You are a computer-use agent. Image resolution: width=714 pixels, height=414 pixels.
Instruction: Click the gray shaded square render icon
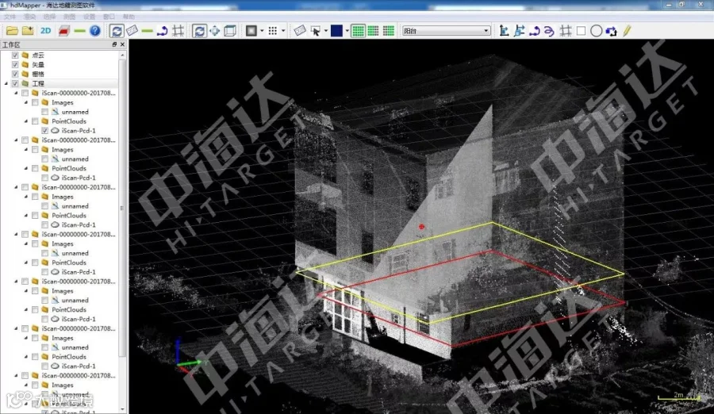click(x=251, y=31)
